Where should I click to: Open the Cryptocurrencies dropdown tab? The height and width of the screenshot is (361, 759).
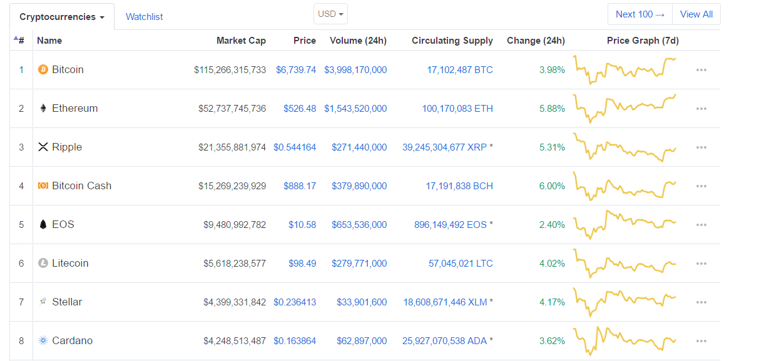tap(62, 17)
